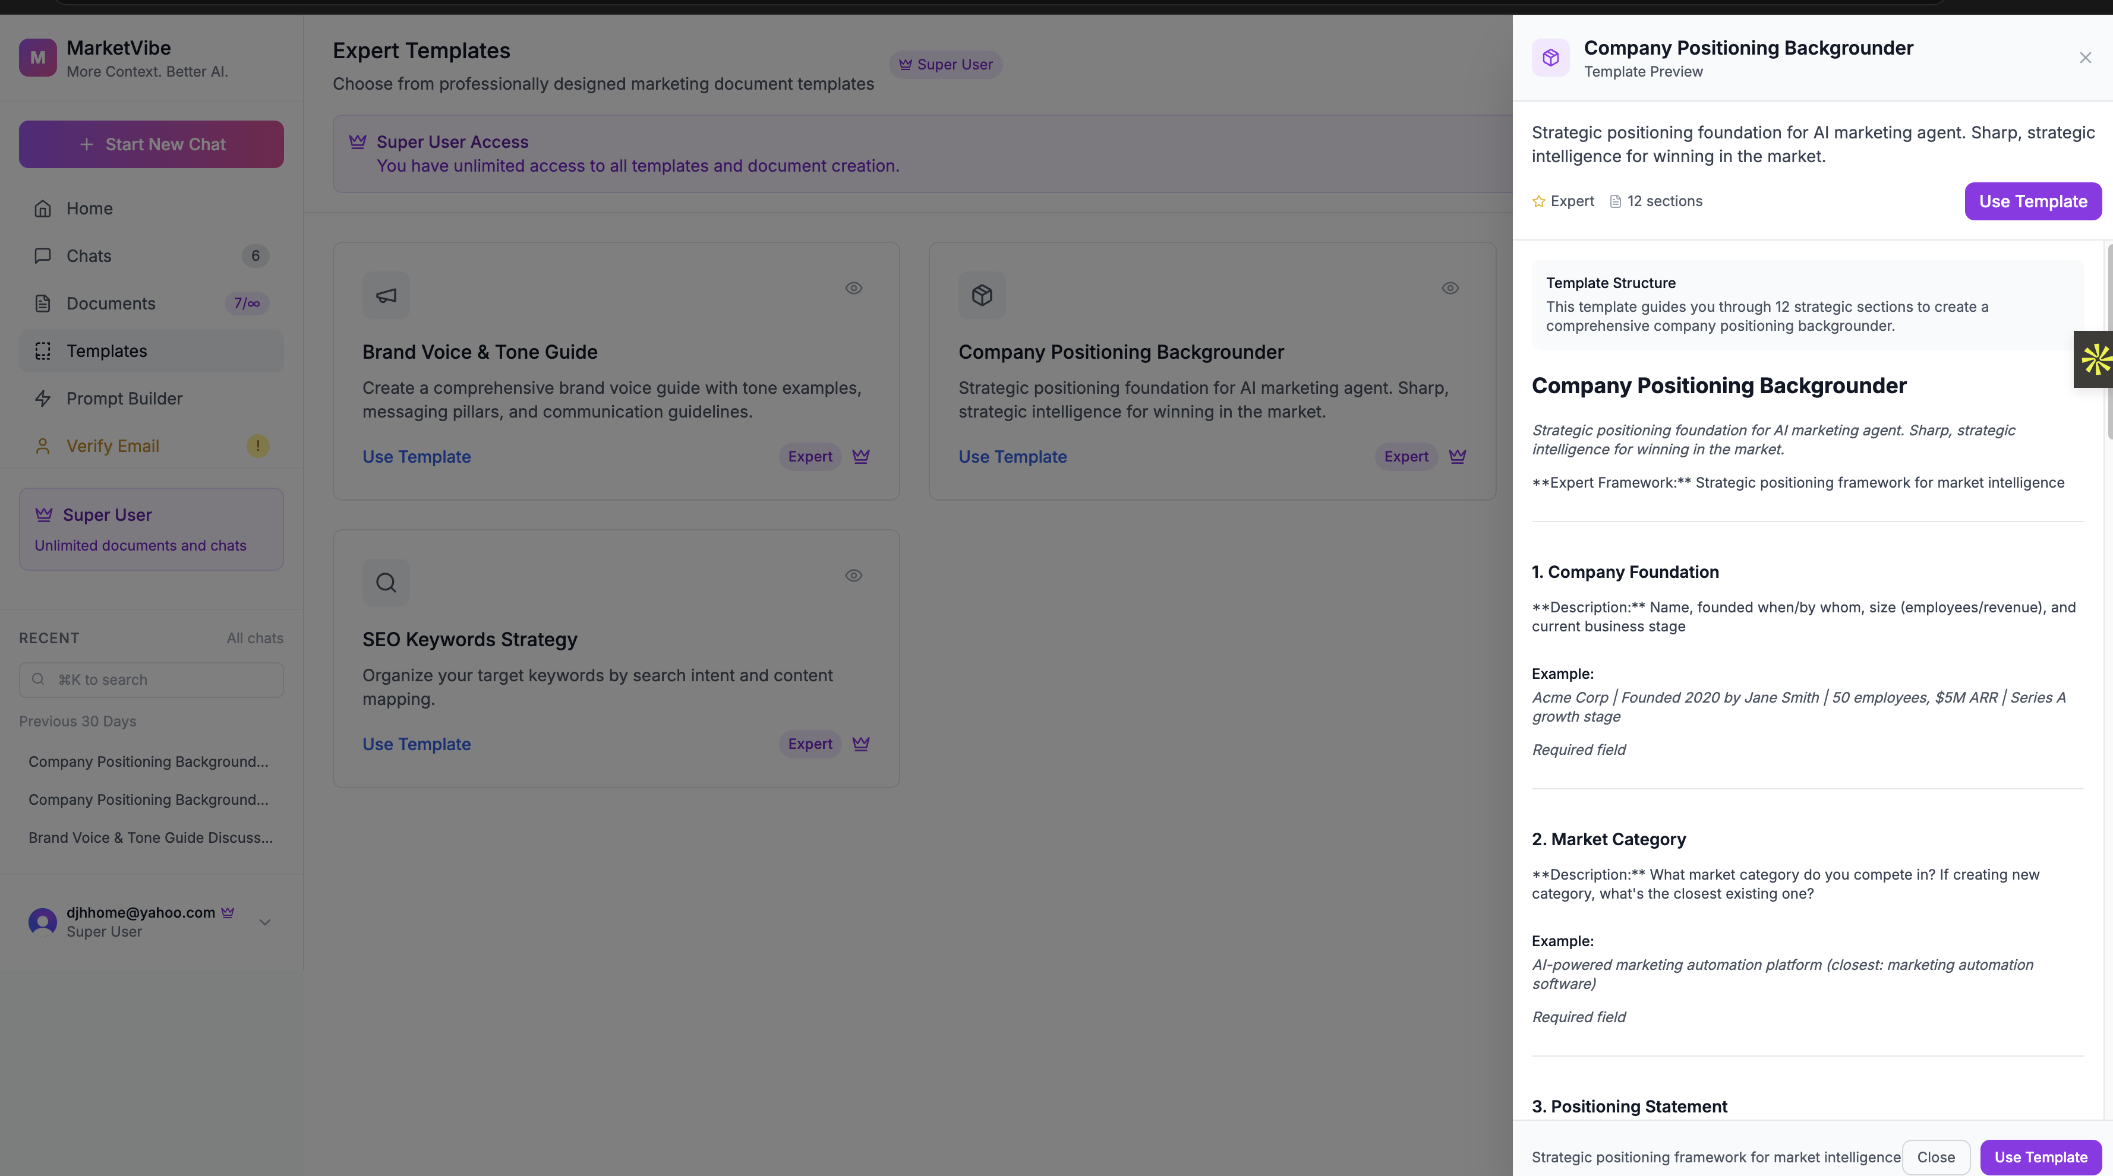Image resolution: width=2113 pixels, height=1176 pixels.
Task: Click the warning badge next to Verify Email
Action: coord(257,446)
